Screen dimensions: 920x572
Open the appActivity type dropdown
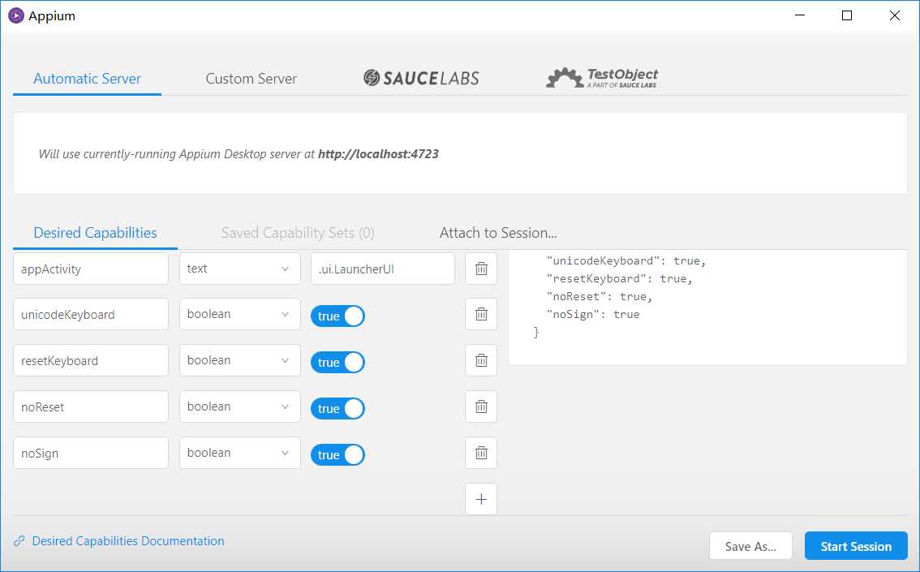[x=240, y=269]
